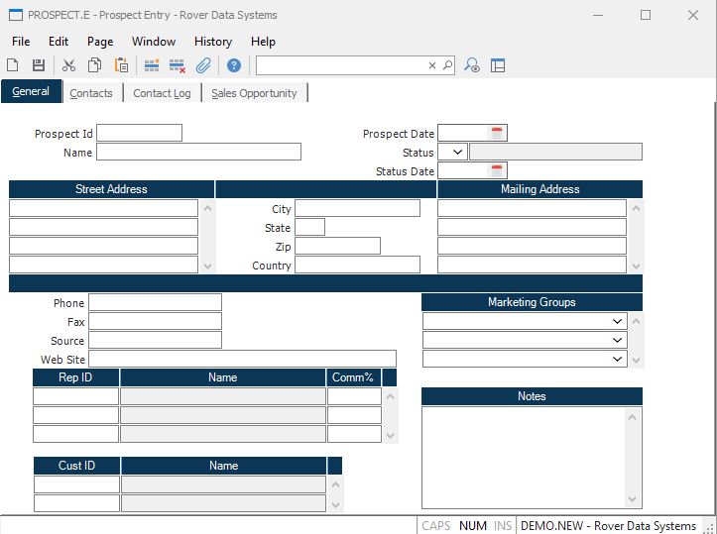Image resolution: width=717 pixels, height=534 pixels.
Task: Click the Cut scissors icon
Action: pos(68,65)
